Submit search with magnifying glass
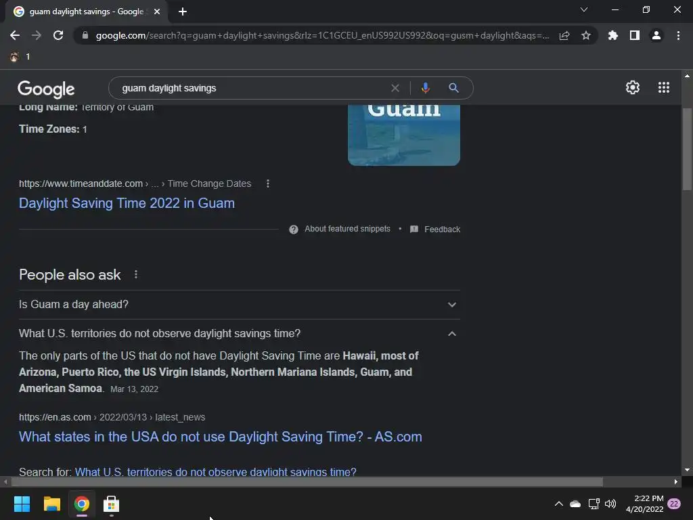The image size is (693, 520). click(453, 88)
